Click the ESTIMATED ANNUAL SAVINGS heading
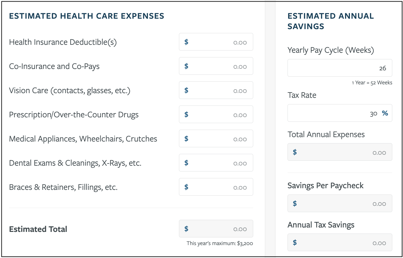This screenshot has height=258, width=403. (x=331, y=21)
